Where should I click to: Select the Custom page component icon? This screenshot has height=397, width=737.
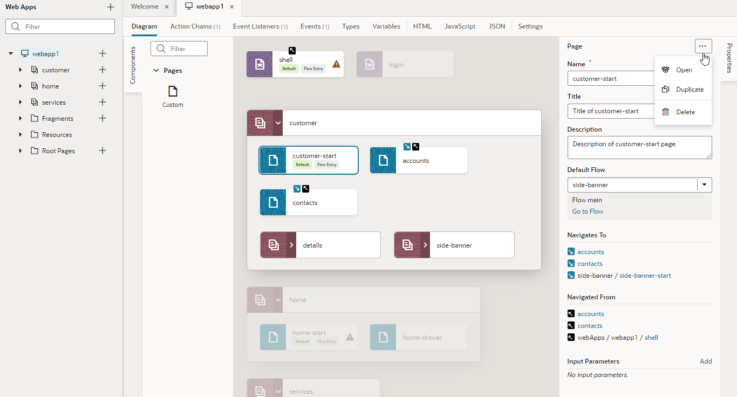coord(173,91)
